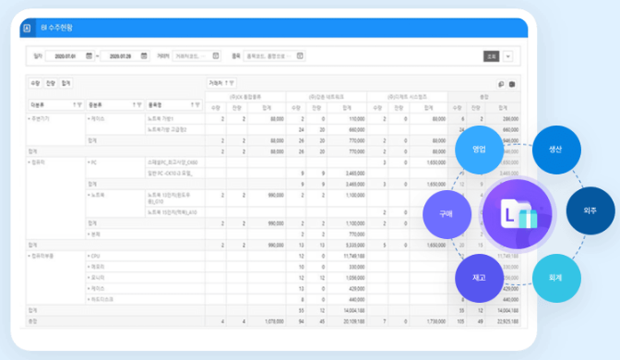Click the sort arrow in the 대분류 header
Screen dimensions: 620x360
coord(75,105)
